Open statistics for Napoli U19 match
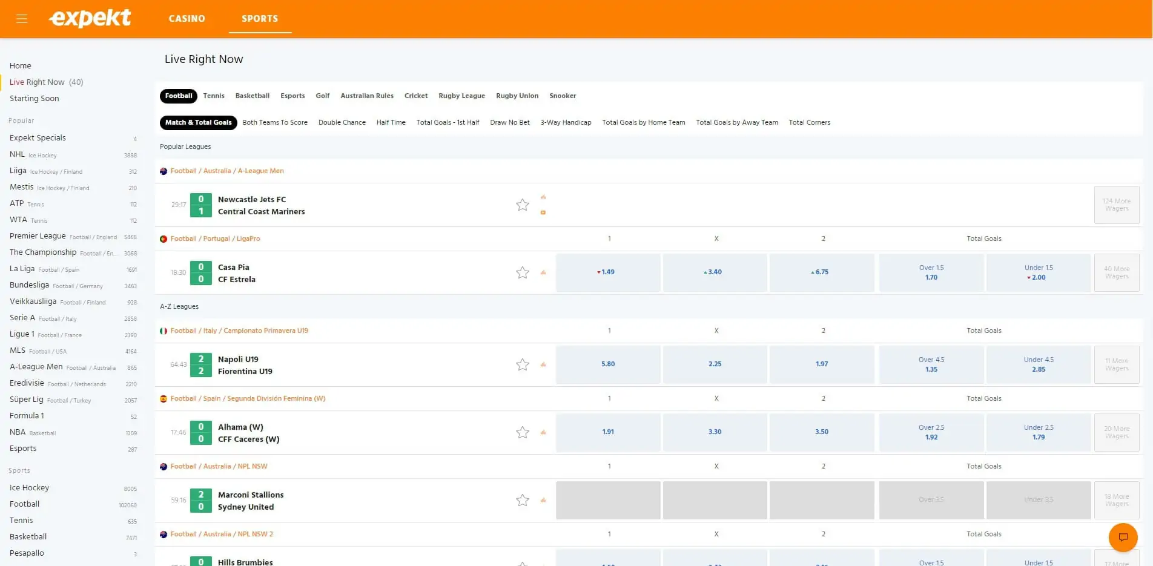 543,364
